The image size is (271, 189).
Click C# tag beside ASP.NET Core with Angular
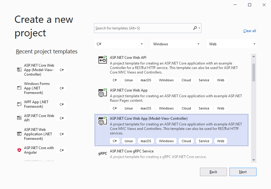62,150
